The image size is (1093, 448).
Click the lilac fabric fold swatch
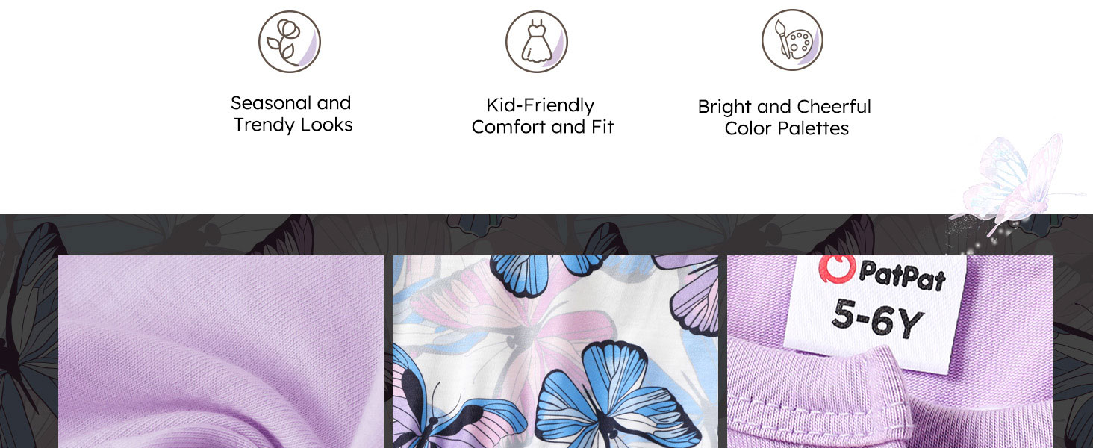click(x=221, y=352)
